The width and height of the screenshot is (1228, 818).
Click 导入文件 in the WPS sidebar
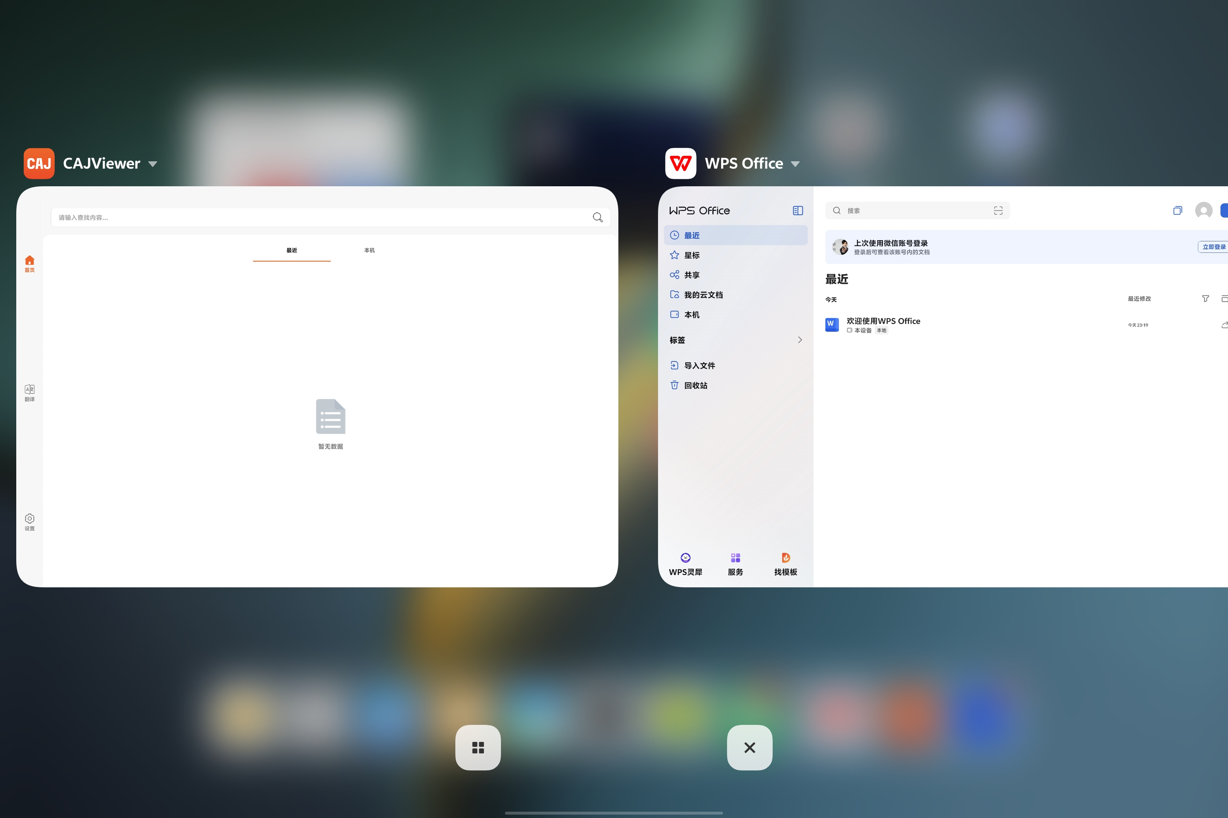point(736,366)
